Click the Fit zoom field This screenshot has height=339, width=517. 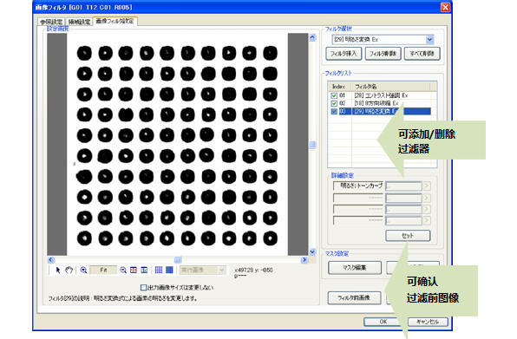[x=103, y=271]
